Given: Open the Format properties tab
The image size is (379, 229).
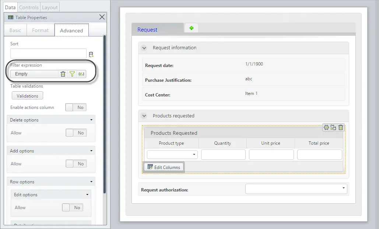Looking at the screenshot, I should click(41, 30).
